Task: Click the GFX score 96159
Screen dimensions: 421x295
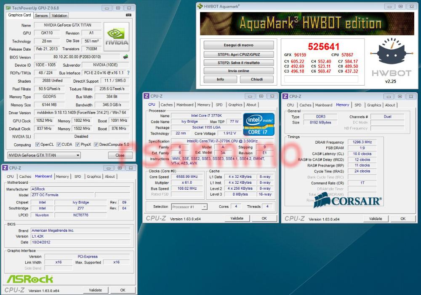Action: [x=300, y=55]
